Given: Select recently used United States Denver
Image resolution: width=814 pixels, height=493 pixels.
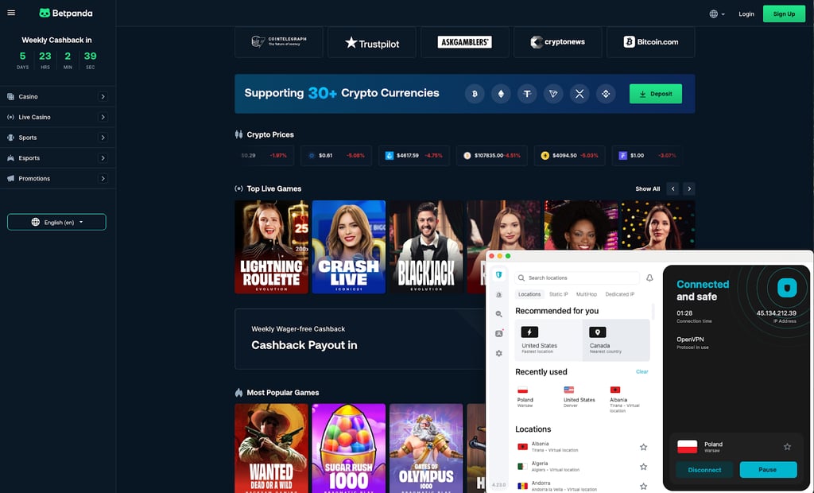Looking at the screenshot, I should click(579, 397).
